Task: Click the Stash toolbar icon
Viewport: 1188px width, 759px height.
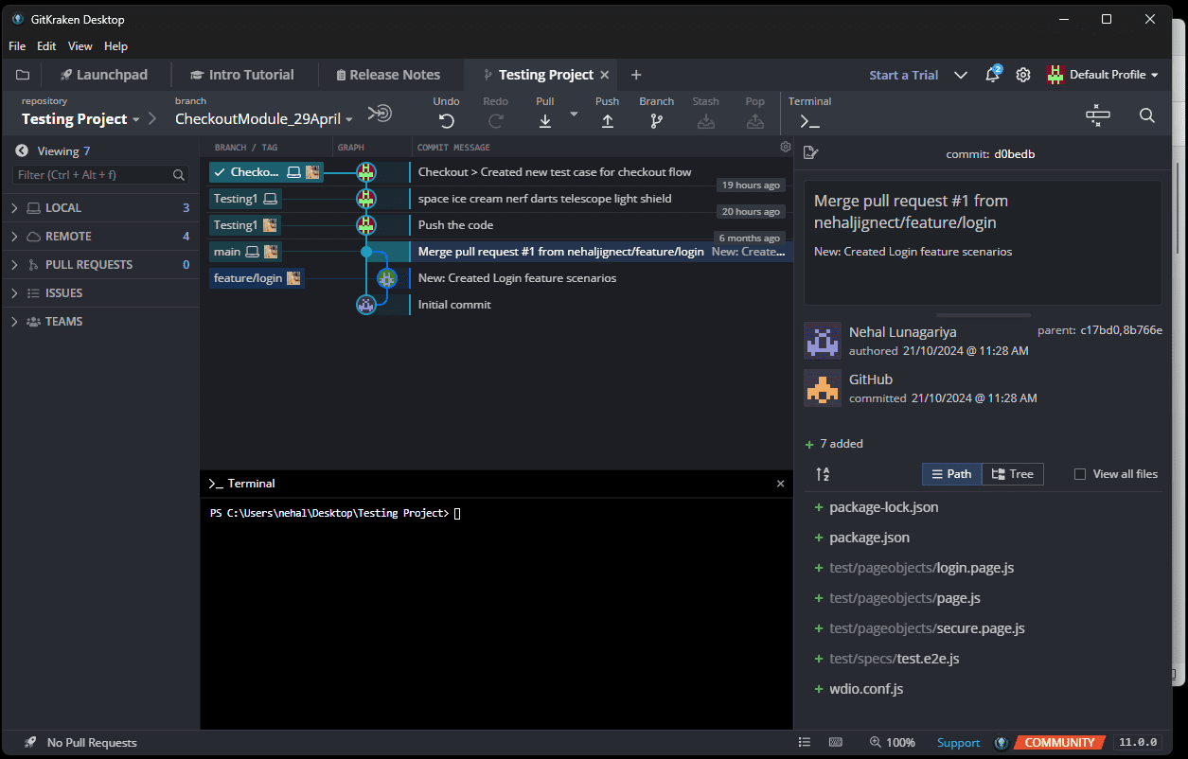Action: pos(705,120)
